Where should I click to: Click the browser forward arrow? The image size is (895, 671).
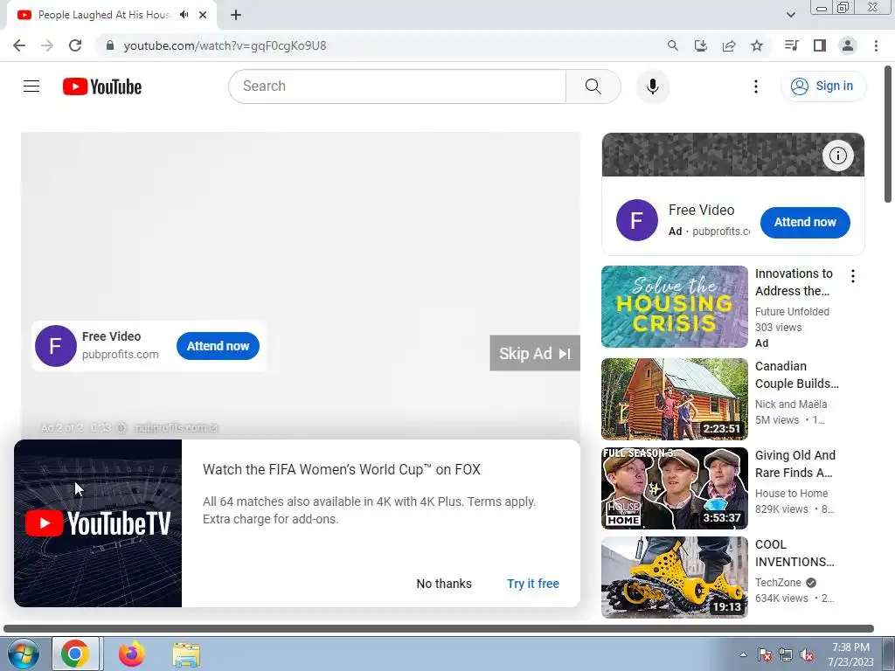pyautogui.click(x=47, y=45)
